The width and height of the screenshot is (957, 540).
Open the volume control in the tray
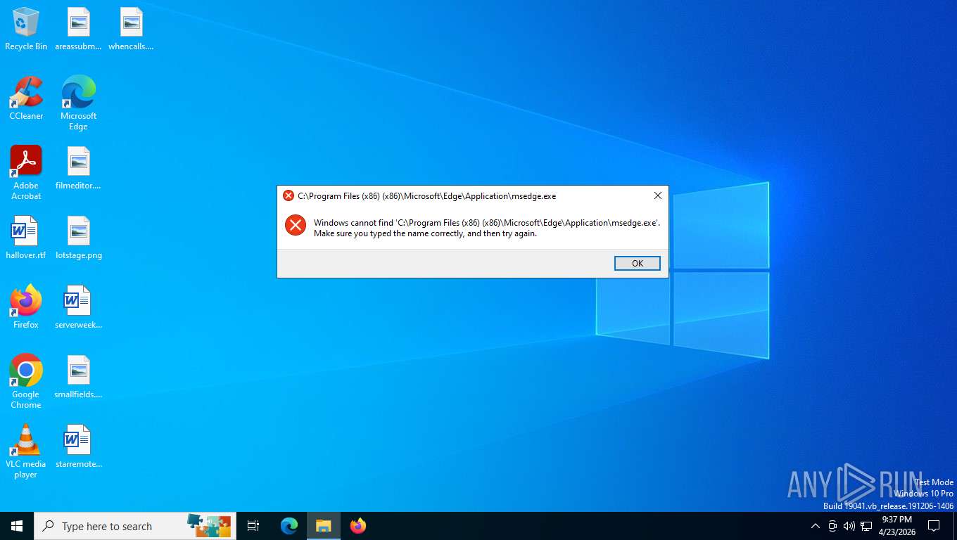click(849, 526)
